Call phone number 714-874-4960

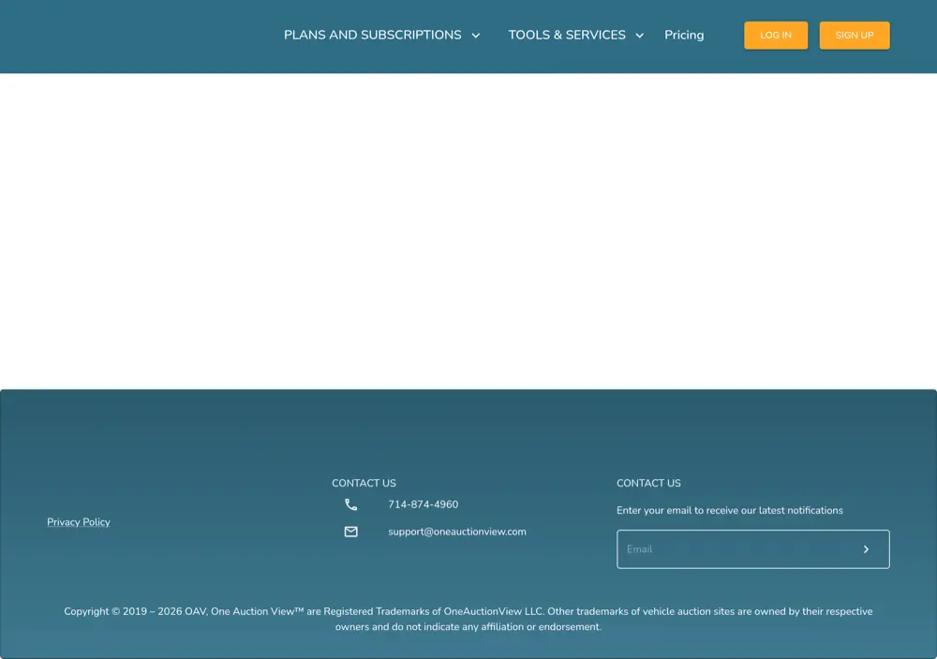pos(424,504)
